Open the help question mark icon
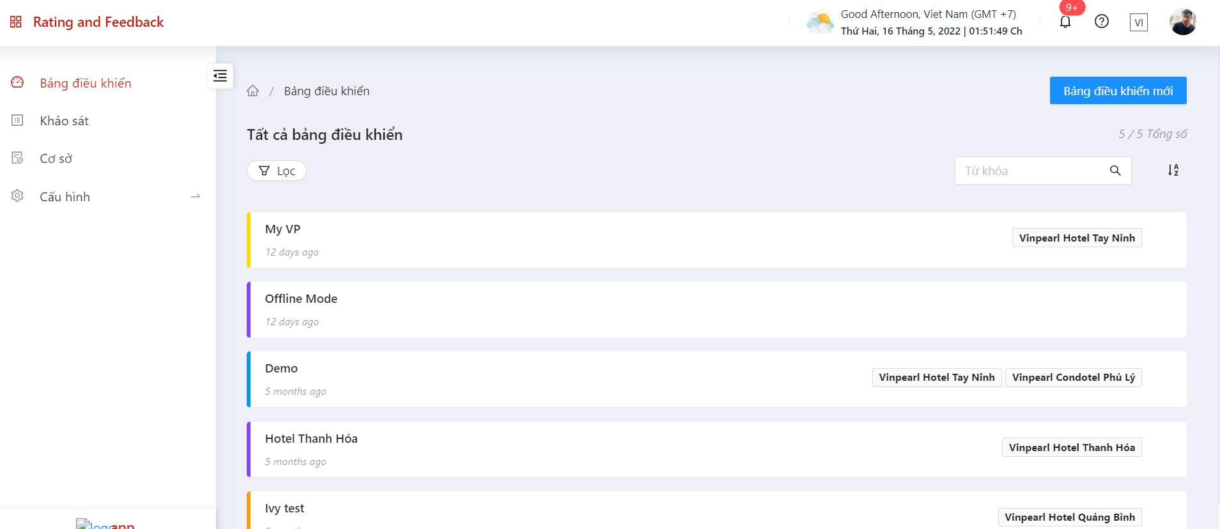 1102,22
